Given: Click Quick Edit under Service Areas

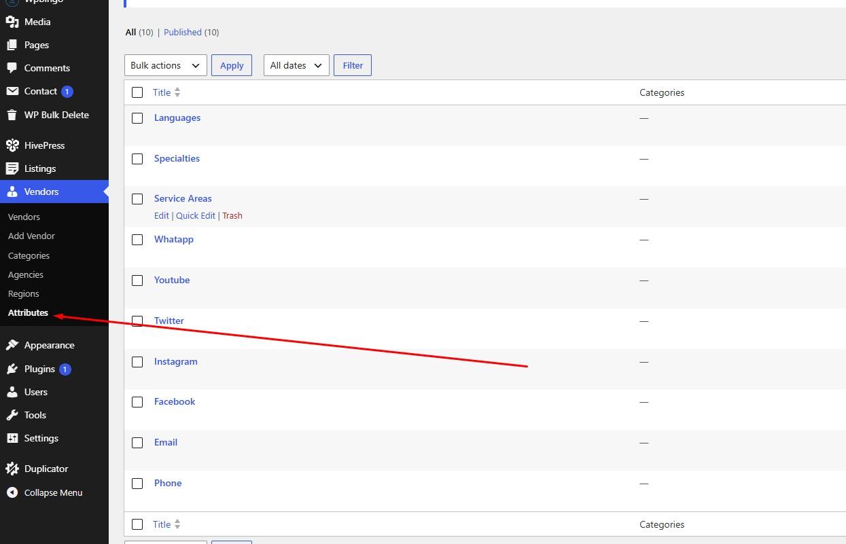Looking at the screenshot, I should point(196,215).
